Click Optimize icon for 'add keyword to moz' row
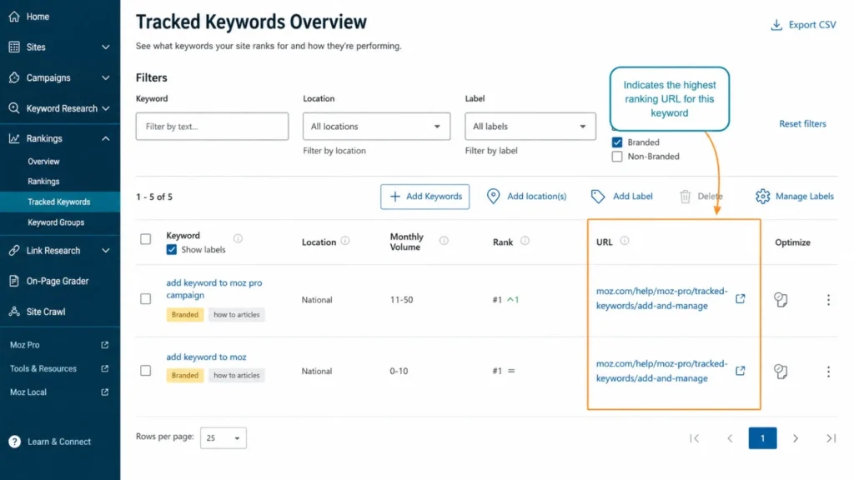Image resolution: width=854 pixels, height=480 pixels. (x=781, y=371)
